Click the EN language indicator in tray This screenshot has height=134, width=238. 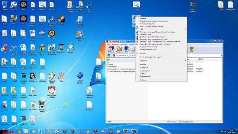(222, 131)
